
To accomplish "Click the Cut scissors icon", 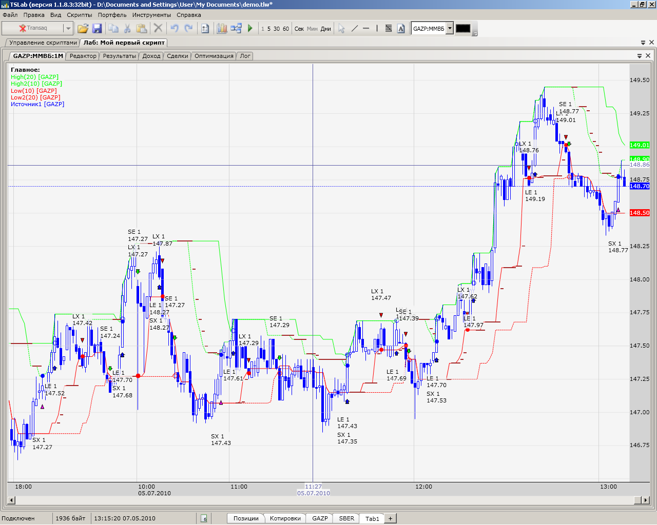I will [127, 28].
